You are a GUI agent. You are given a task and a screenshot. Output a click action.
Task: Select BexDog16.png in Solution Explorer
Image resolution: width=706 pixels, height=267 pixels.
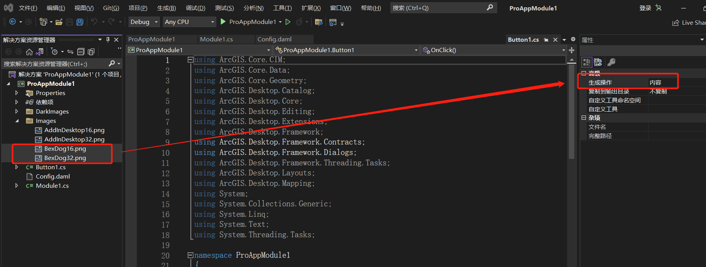65,149
